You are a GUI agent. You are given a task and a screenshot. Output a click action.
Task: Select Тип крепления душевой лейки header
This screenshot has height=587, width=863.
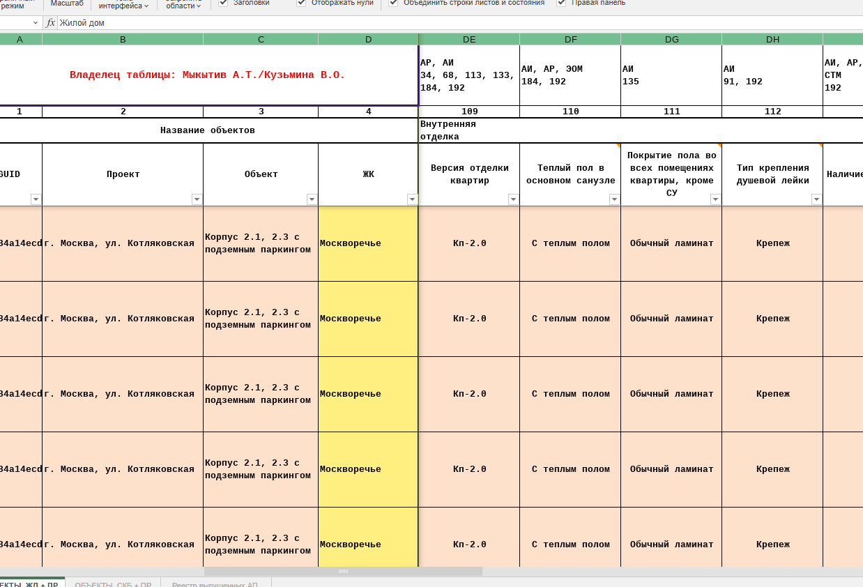click(x=772, y=174)
